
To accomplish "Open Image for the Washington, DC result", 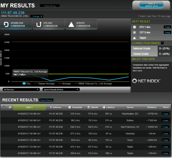I will (166, 114).
